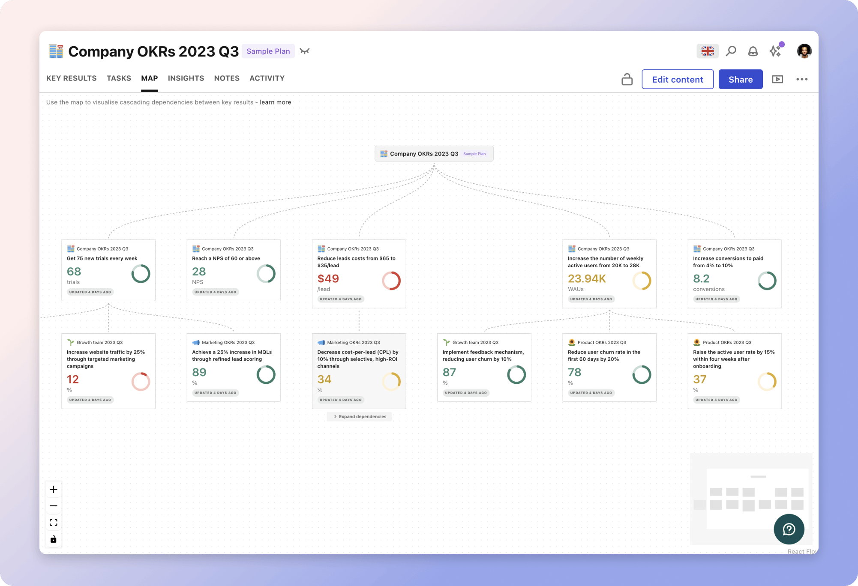Switch to the Insights tab
Screen dimensions: 858x586
point(186,78)
